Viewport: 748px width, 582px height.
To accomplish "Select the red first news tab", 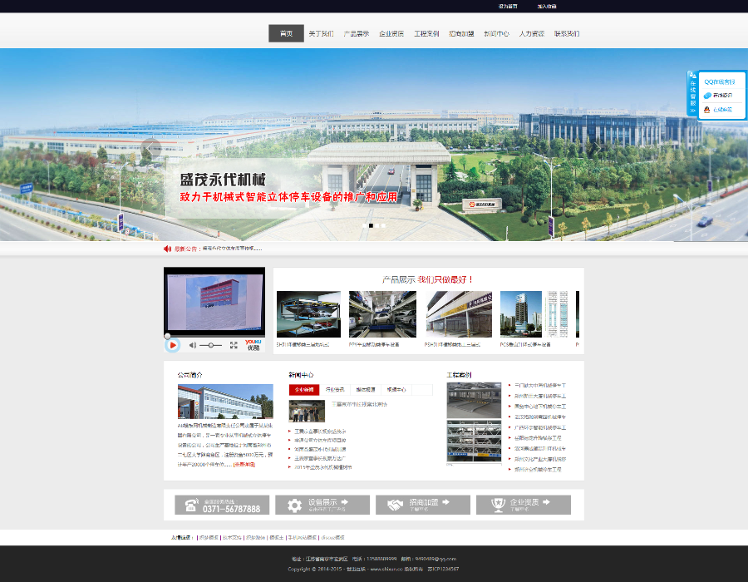I will pyautogui.click(x=304, y=390).
